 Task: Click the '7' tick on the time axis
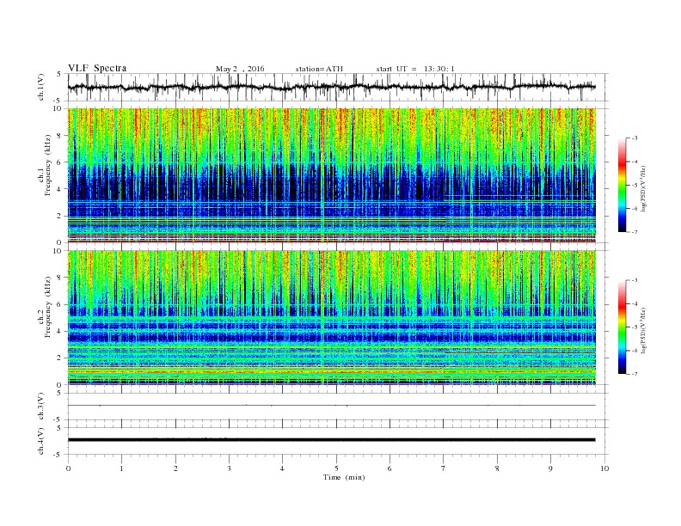tap(444, 468)
